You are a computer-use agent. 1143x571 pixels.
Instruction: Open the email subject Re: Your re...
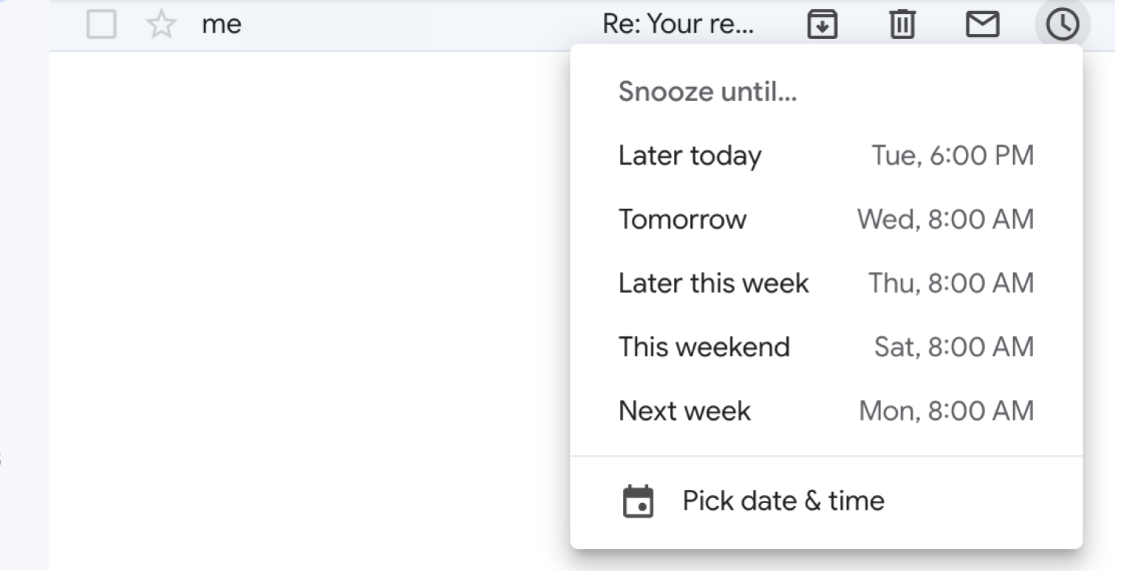(x=678, y=24)
